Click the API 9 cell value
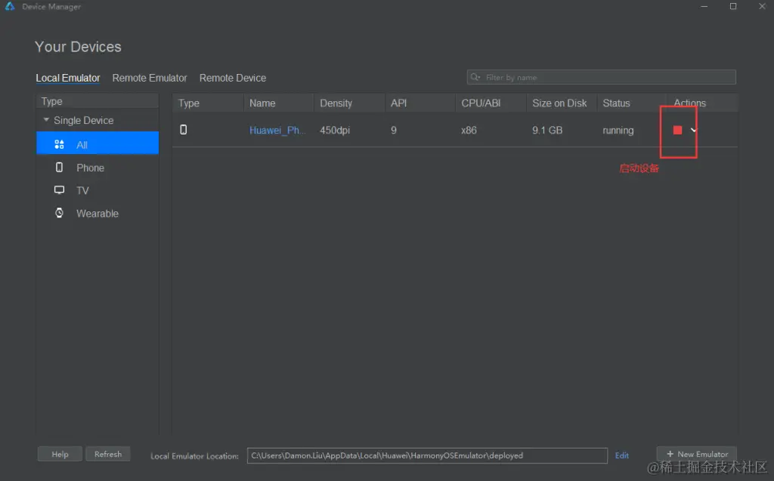The width and height of the screenshot is (774, 481). click(x=393, y=130)
